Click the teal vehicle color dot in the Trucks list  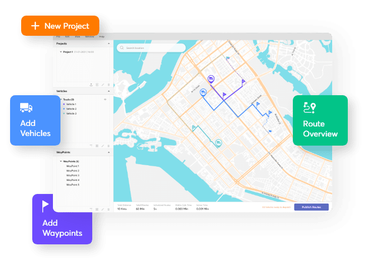tap(64, 113)
